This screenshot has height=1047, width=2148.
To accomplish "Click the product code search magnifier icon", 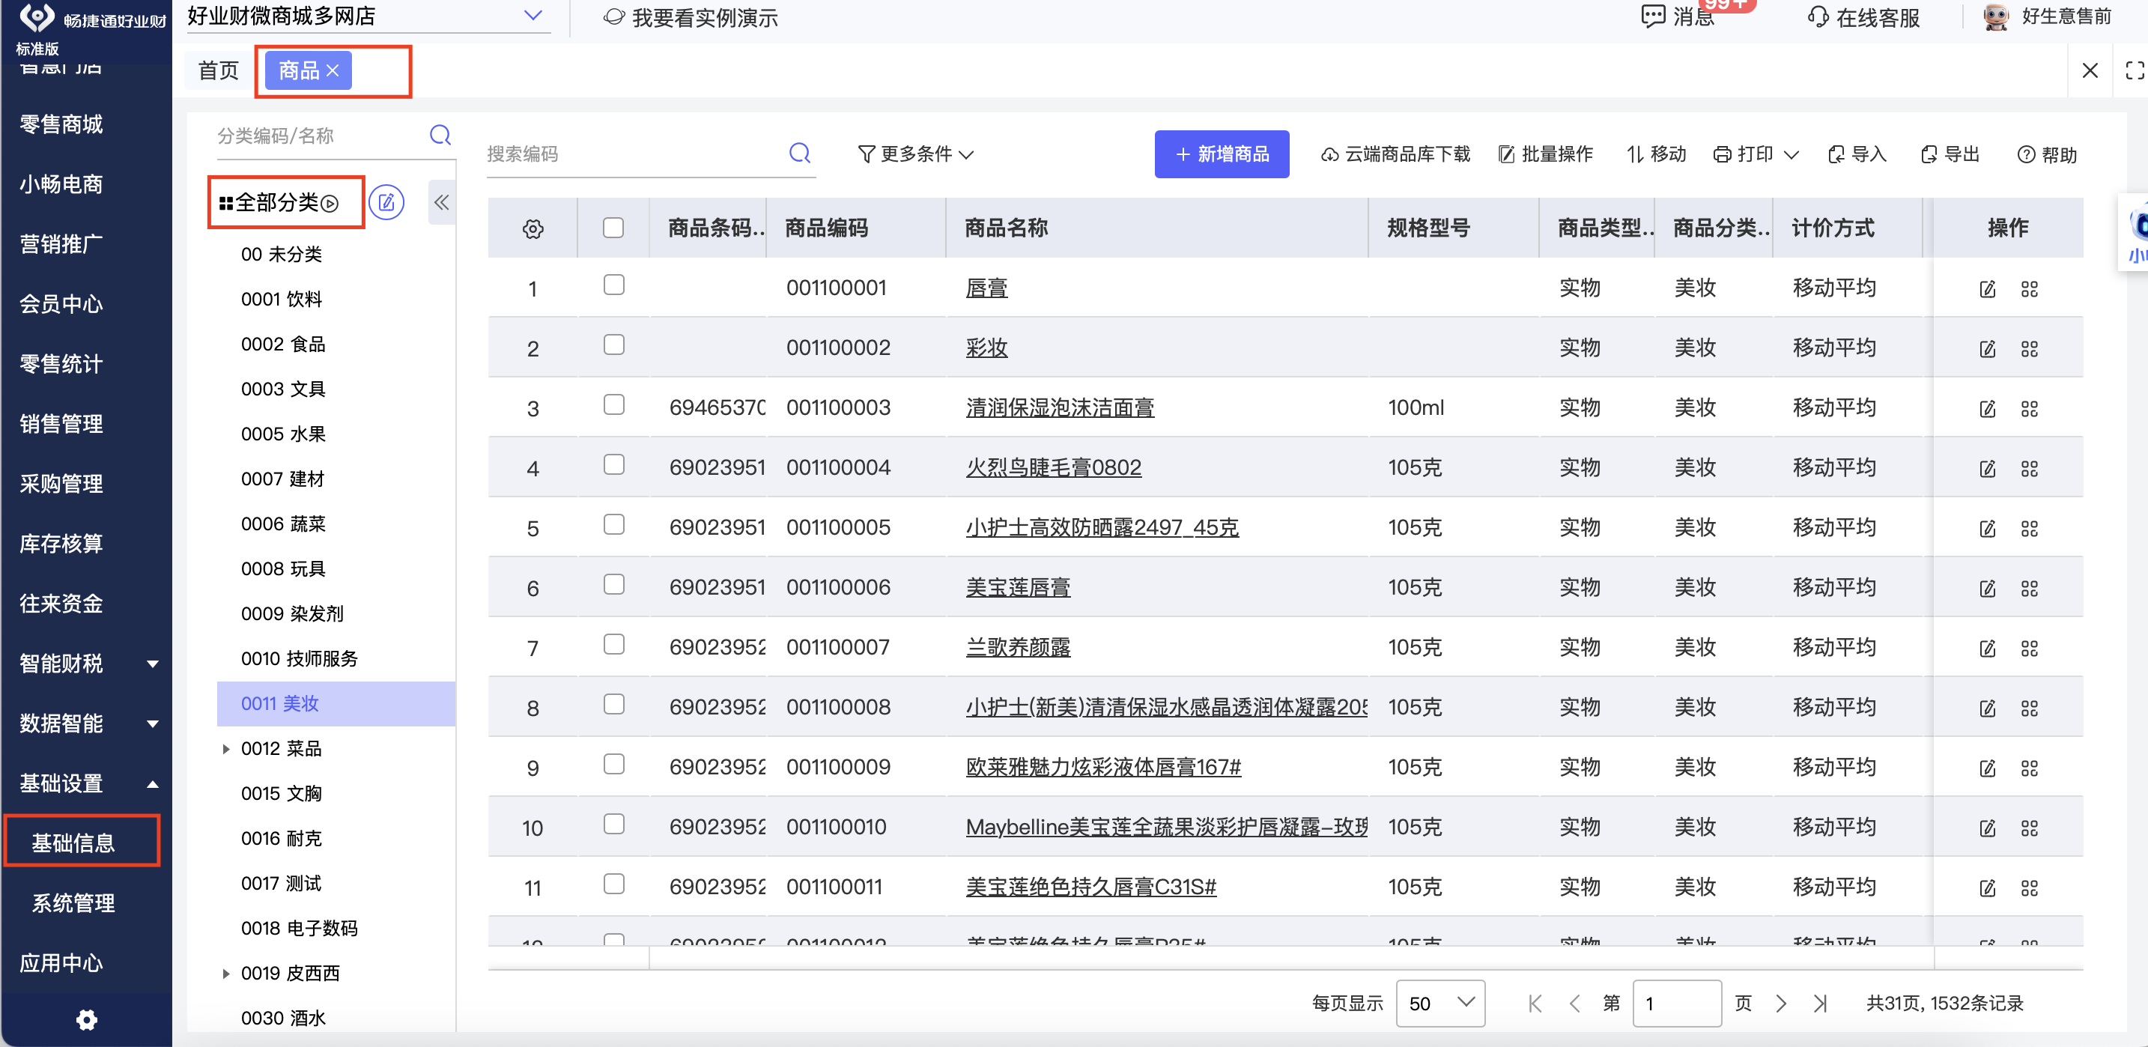I will click(x=799, y=154).
